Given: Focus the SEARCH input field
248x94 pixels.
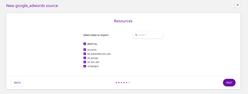Looking at the screenshot, I should [148, 35].
